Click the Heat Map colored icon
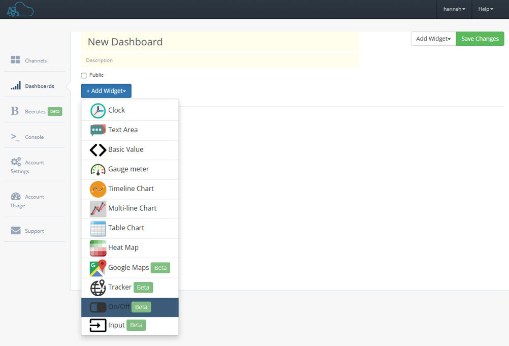This screenshot has width=509, height=346. click(x=98, y=248)
